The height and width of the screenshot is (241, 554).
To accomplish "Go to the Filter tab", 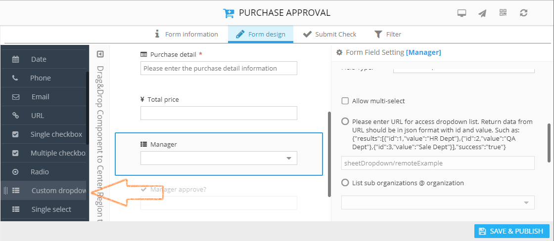I will (388, 34).
